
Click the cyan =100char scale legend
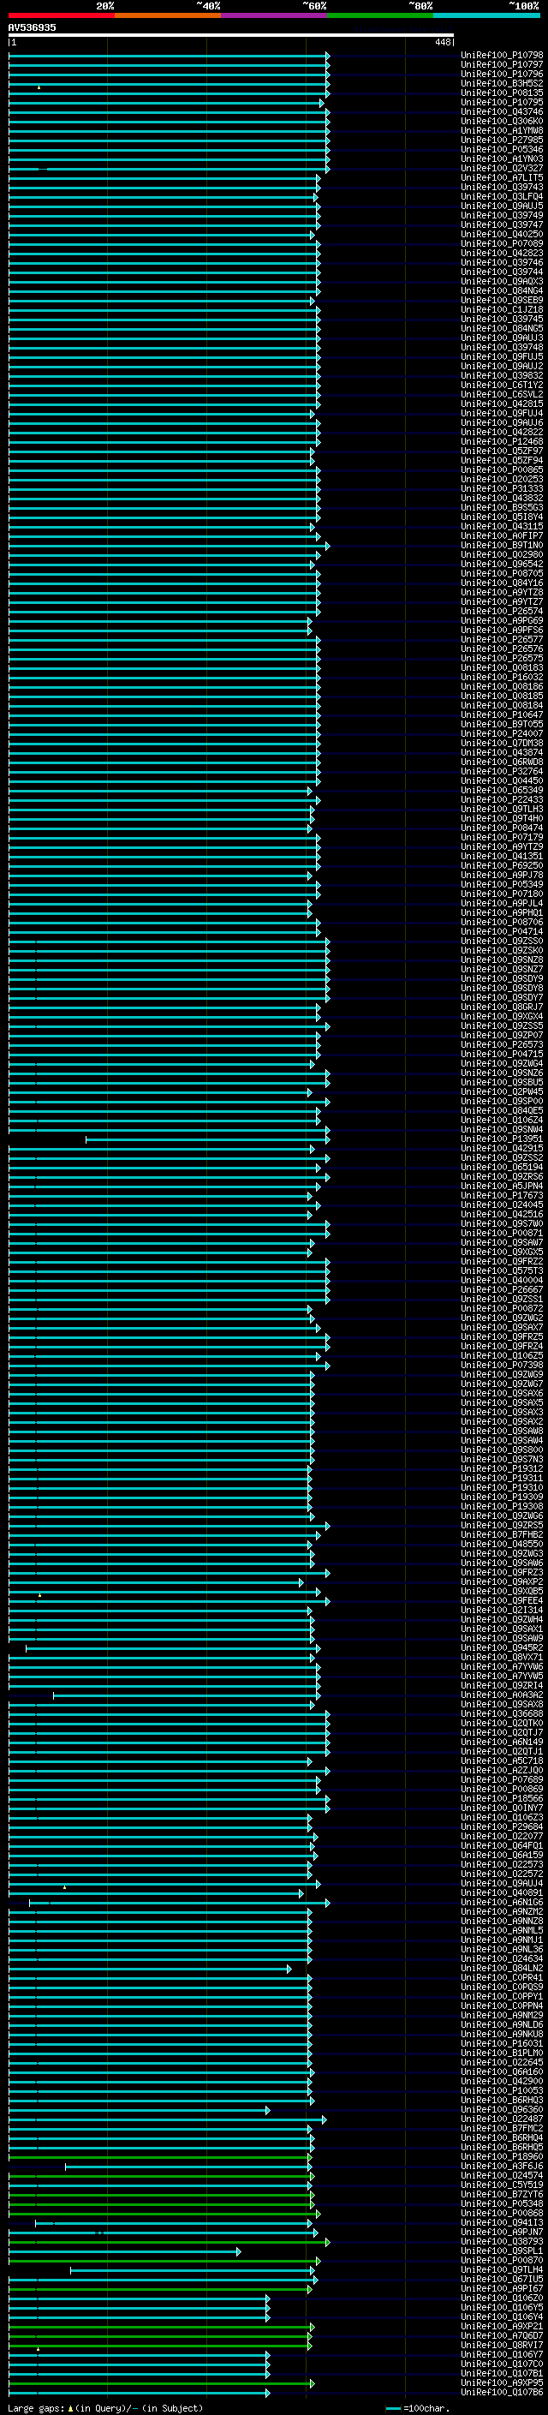[417, 2408]
